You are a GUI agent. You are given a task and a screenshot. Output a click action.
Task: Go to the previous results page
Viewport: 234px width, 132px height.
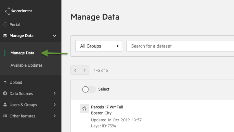coord(75,70)
